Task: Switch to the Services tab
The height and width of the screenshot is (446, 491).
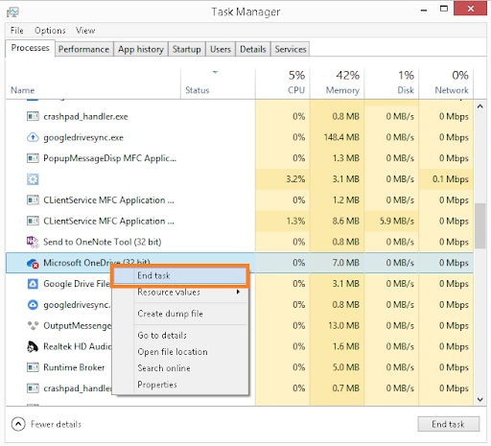Action: click(x=291, y=49)
